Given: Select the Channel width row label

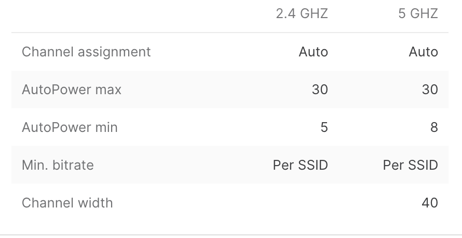Looking at the screenshot, I should tap(67, 203).
